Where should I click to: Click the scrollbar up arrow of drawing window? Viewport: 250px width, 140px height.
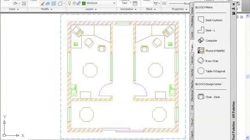pyautogui.click(x=248, y=16)
